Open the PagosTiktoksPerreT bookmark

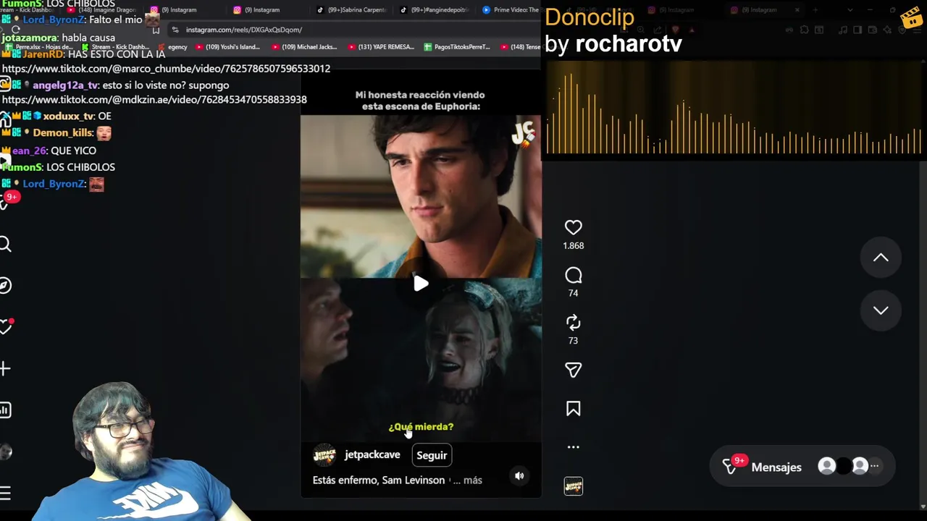coord(457,47)
